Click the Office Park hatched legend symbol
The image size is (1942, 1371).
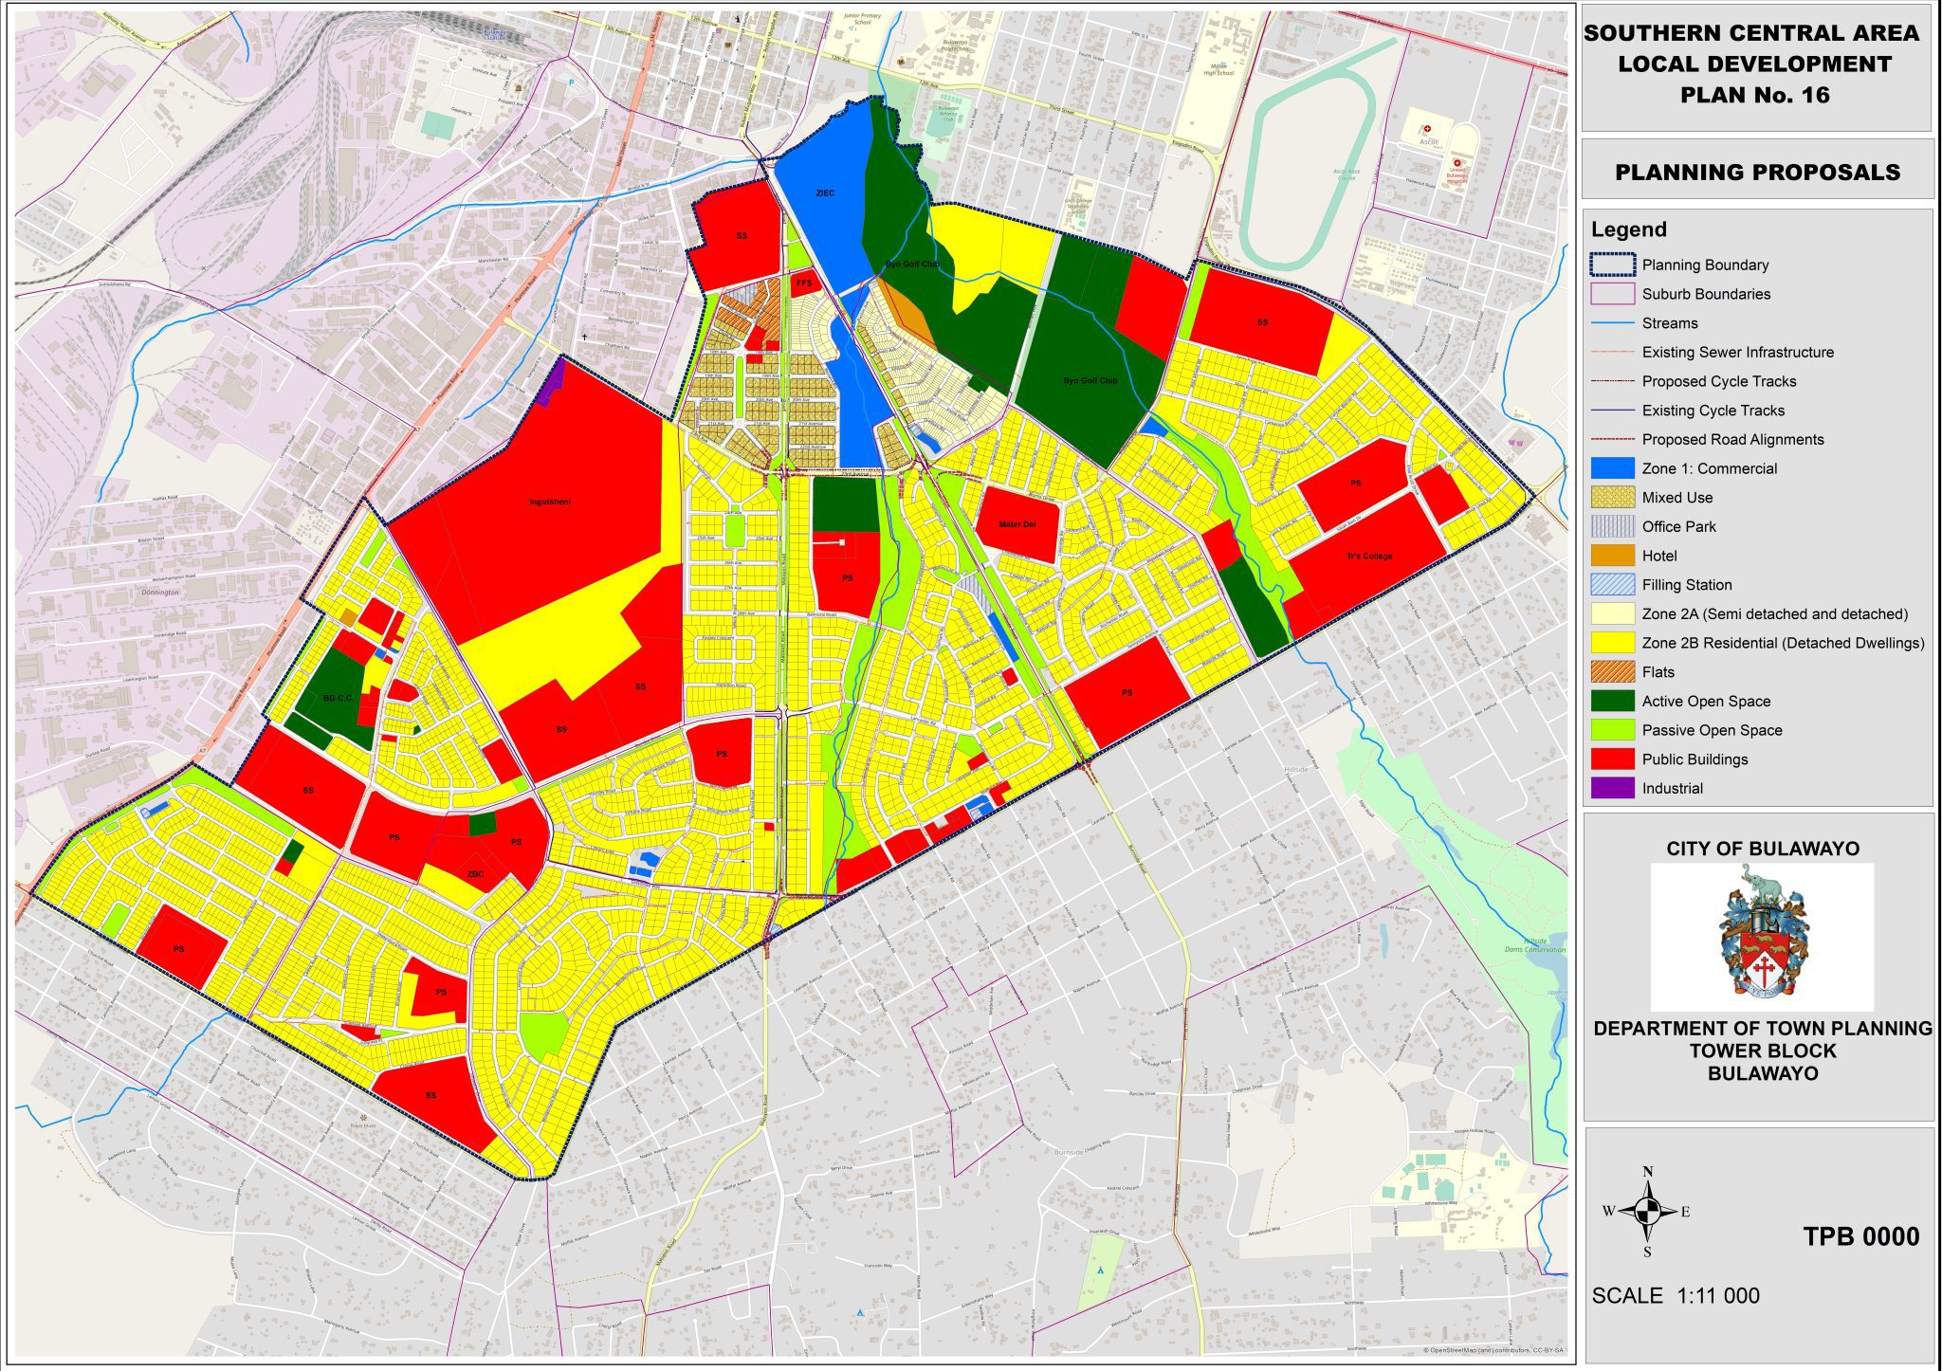tap(1611, 526)
